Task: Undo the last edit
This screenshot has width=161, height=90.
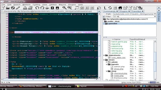Action: (x=37, y=8)
